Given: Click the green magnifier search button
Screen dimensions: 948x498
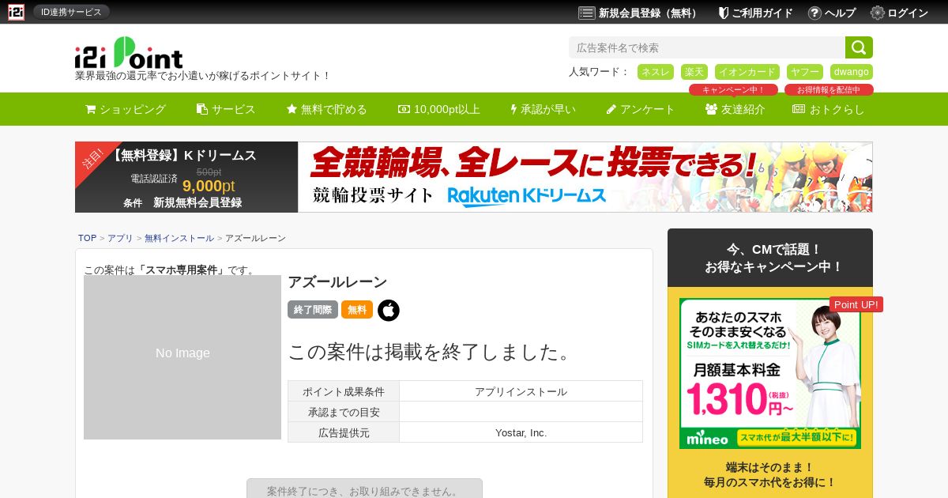Looking at the screenshot, I should click(x=859, y=47).
